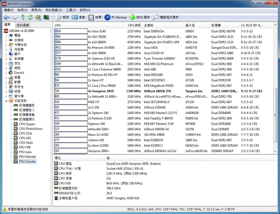Open the 工具(T) menu
Screen dimensions: 280x214
click(x=71, y=10)
